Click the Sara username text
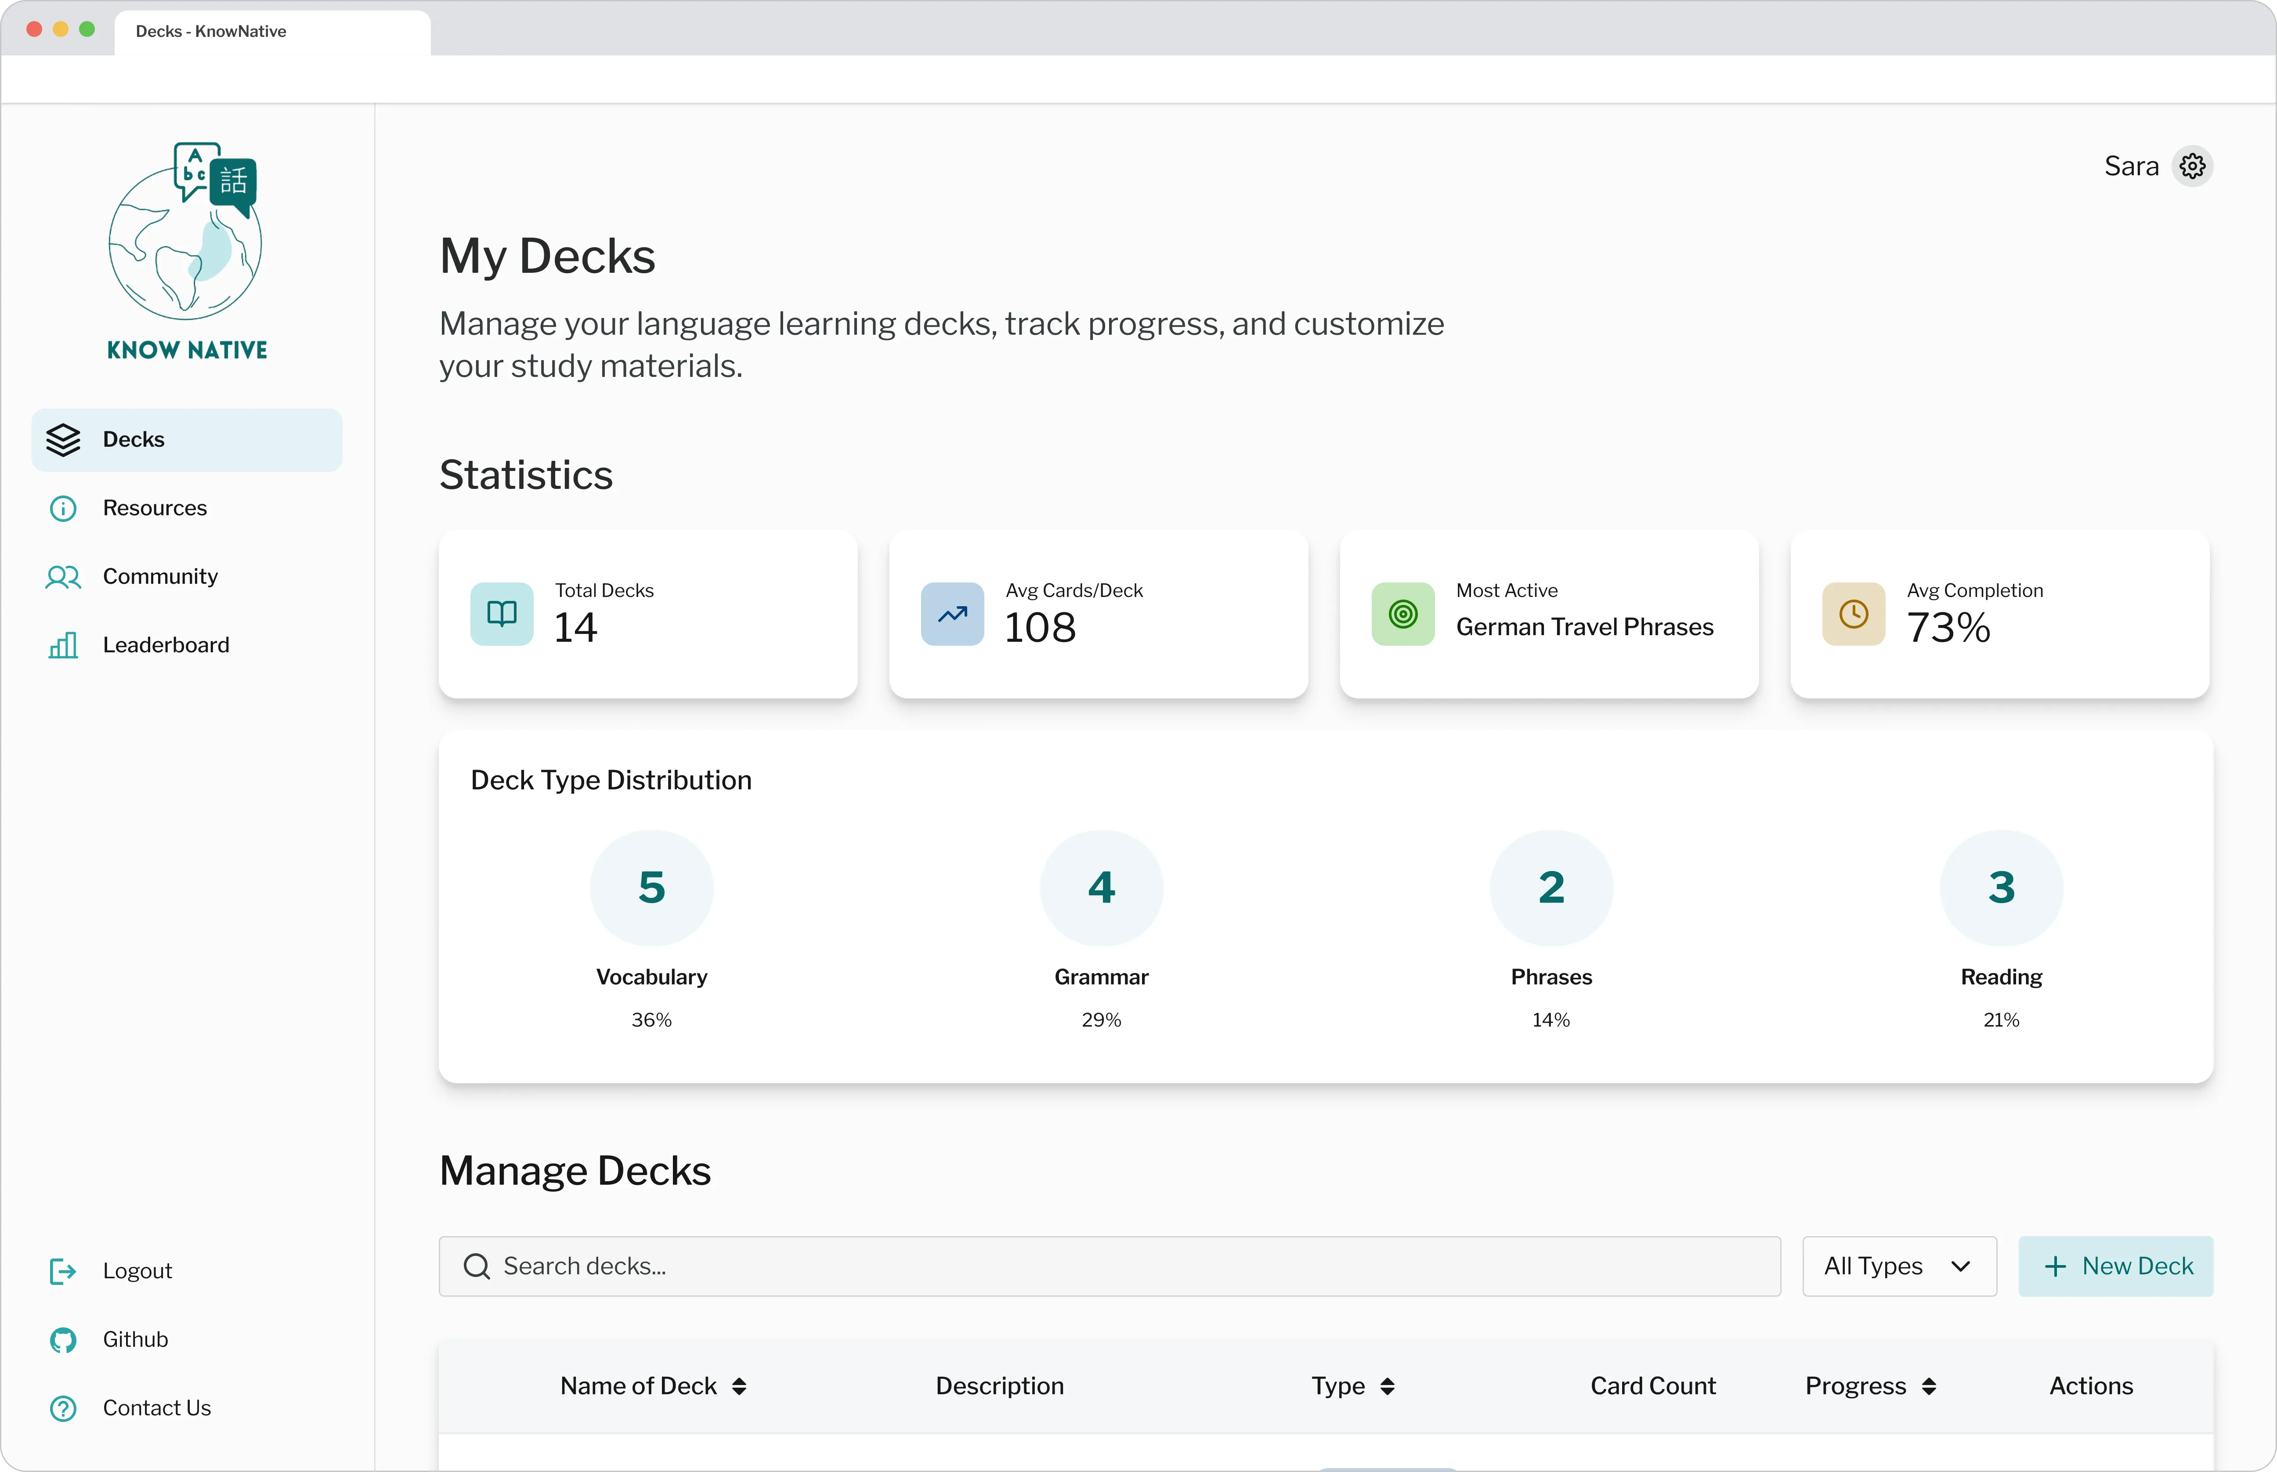The height and width of the screenshot is (1472, 2277). click(x=2131, y=166)
